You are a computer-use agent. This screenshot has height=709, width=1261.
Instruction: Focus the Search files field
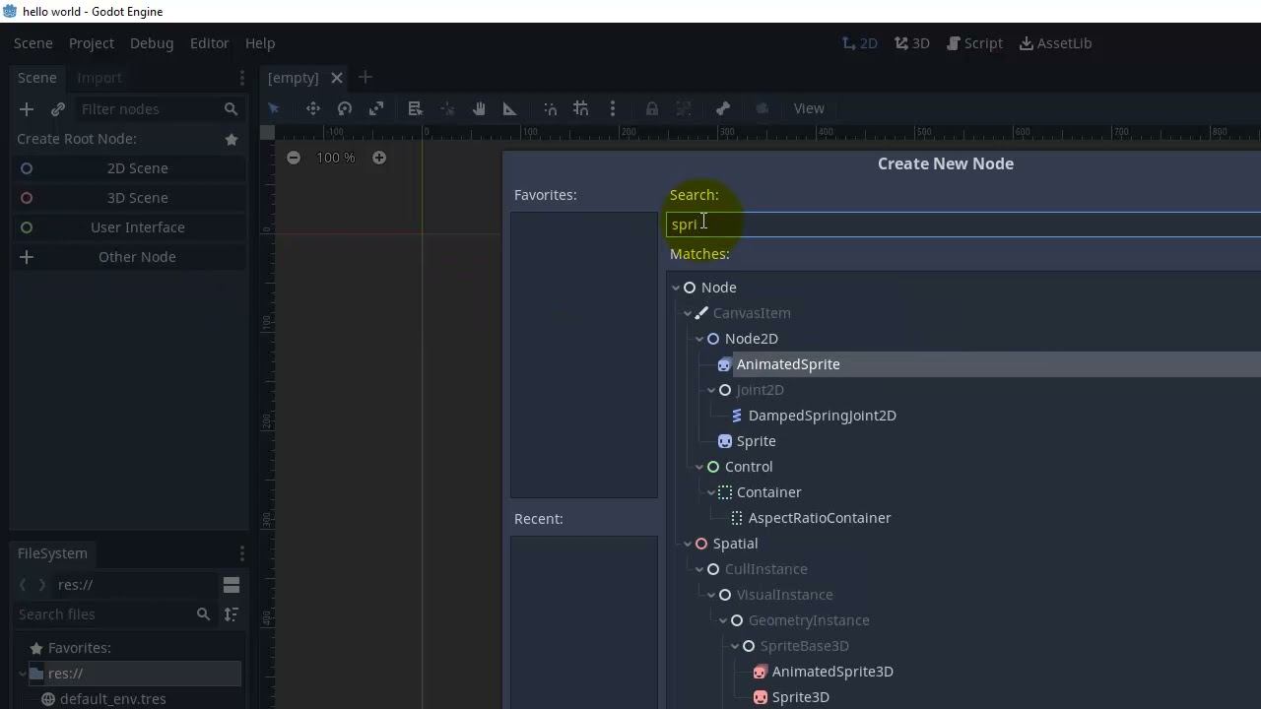click(114, 614)
